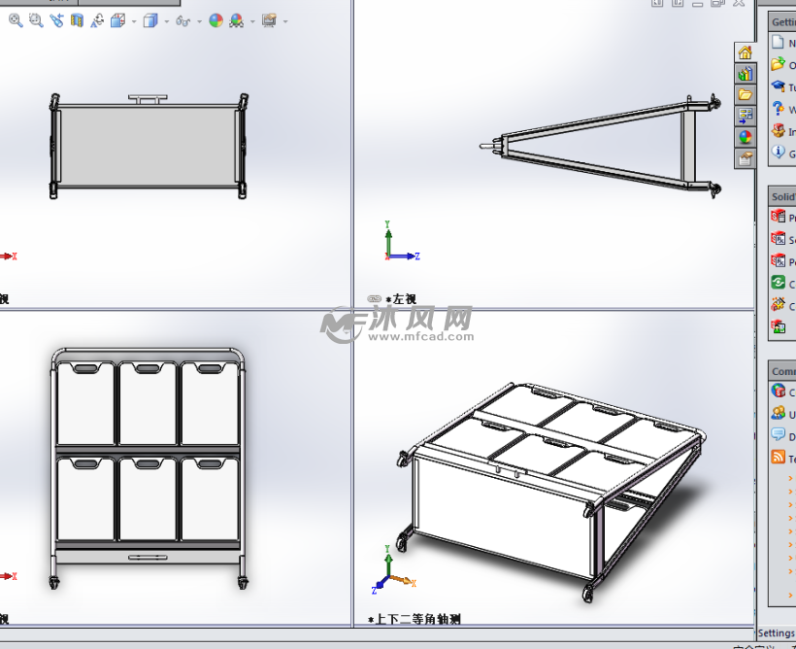Toggle the Hide/Show Items glasses icon
The image size is (796, 649).
[182, 20]
